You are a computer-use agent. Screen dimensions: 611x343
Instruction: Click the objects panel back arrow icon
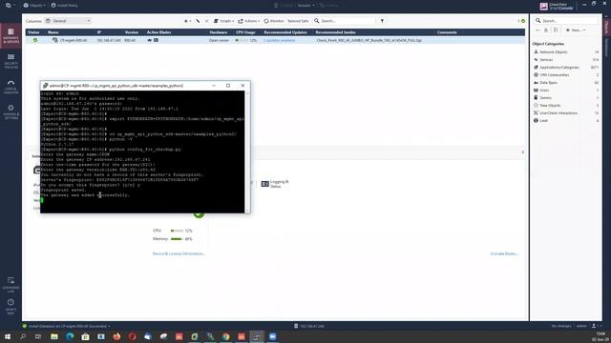pyautogui.click(x=537, y=30)
